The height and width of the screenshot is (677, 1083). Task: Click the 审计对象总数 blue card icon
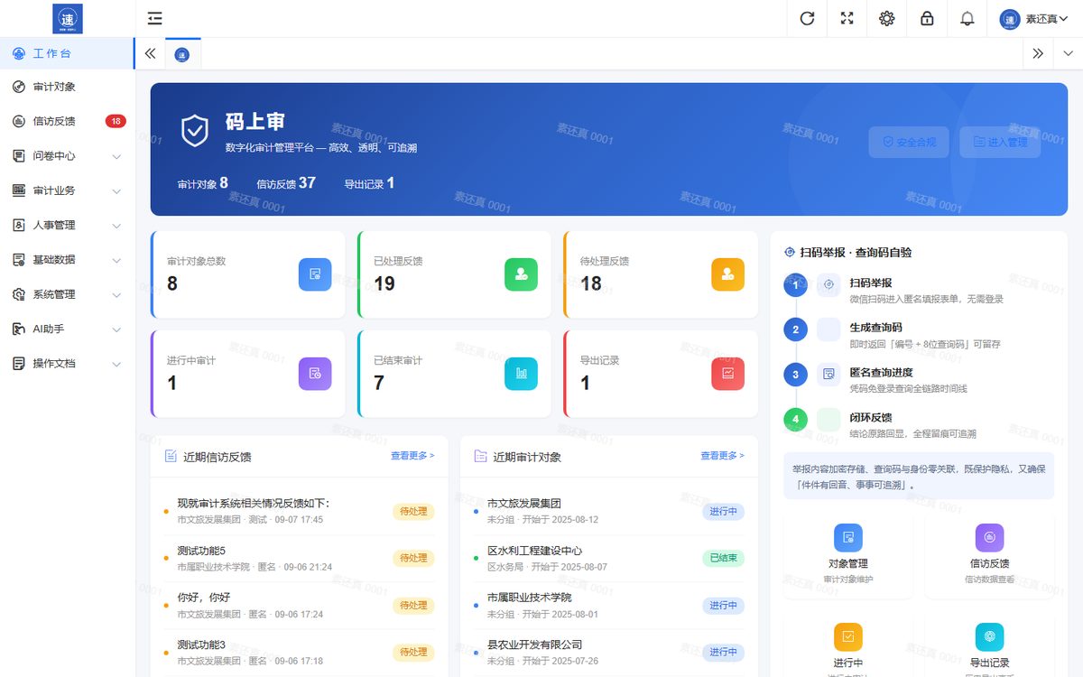coord(315,274)
